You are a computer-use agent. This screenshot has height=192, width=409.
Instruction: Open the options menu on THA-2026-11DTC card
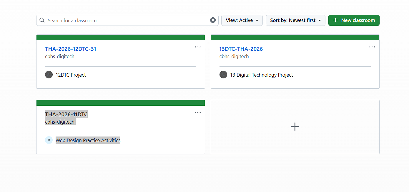198,112
